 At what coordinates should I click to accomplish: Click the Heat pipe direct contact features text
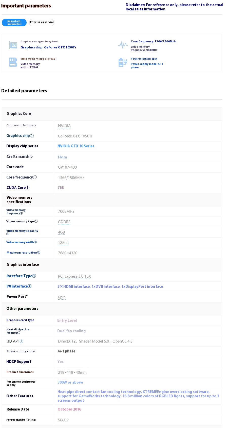pyautogui.click(x=138, y=396)
